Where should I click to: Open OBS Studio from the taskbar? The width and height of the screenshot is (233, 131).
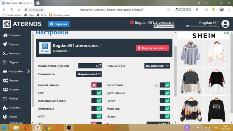[x=69, y=128]
